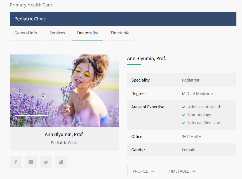242x179 pixels.
Task: Open the Services tab
Action: [x=57, y=33]
